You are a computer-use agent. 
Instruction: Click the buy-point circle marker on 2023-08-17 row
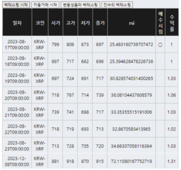pyautogui.click(x=160, y=45)
